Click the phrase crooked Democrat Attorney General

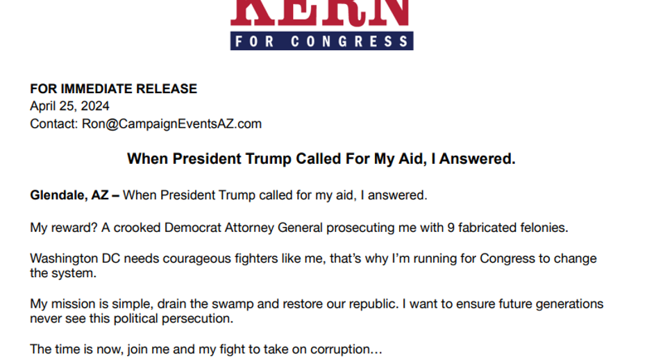pos(219,227)
